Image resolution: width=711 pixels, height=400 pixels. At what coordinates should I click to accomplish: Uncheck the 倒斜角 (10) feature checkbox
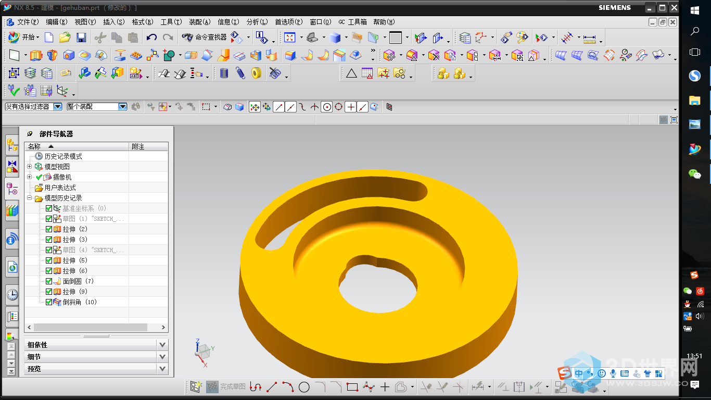(x=49, y=302)
